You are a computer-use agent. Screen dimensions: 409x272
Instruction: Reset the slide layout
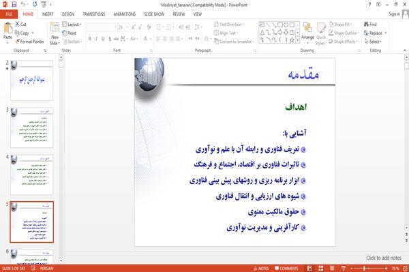tap(70, 33)
